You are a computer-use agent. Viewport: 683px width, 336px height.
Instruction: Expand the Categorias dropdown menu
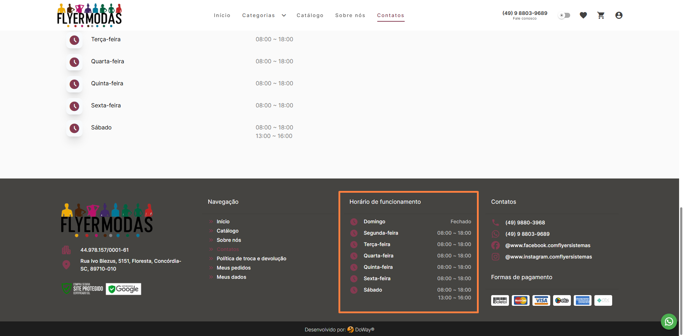[258, 15]
